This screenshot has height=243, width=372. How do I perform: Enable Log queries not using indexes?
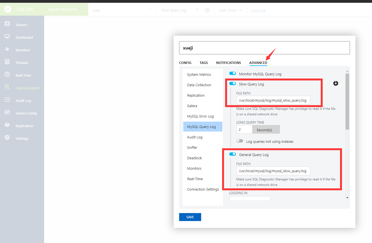[x=239, y=141]
